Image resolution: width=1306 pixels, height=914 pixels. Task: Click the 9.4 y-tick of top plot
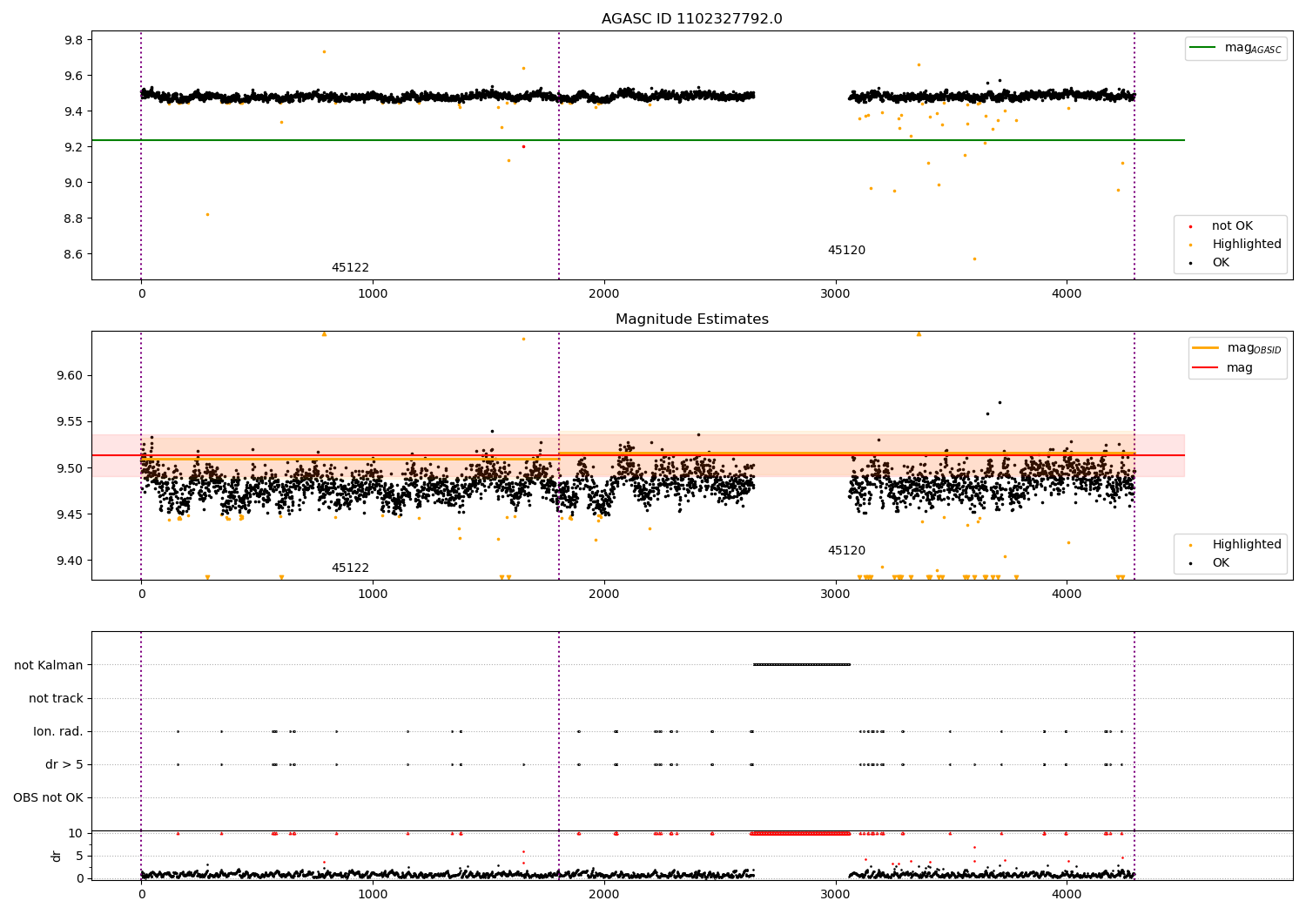coord(74,112)
